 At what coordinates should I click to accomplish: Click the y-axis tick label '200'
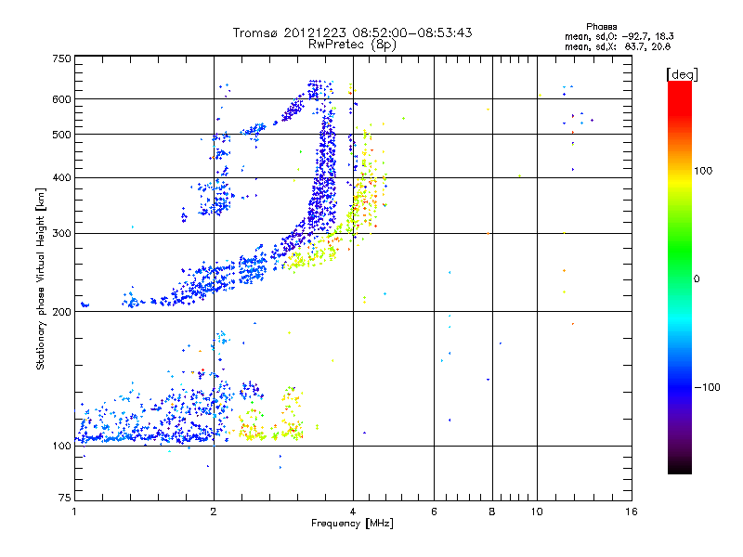pyautogui.click(x=62, y=312)
